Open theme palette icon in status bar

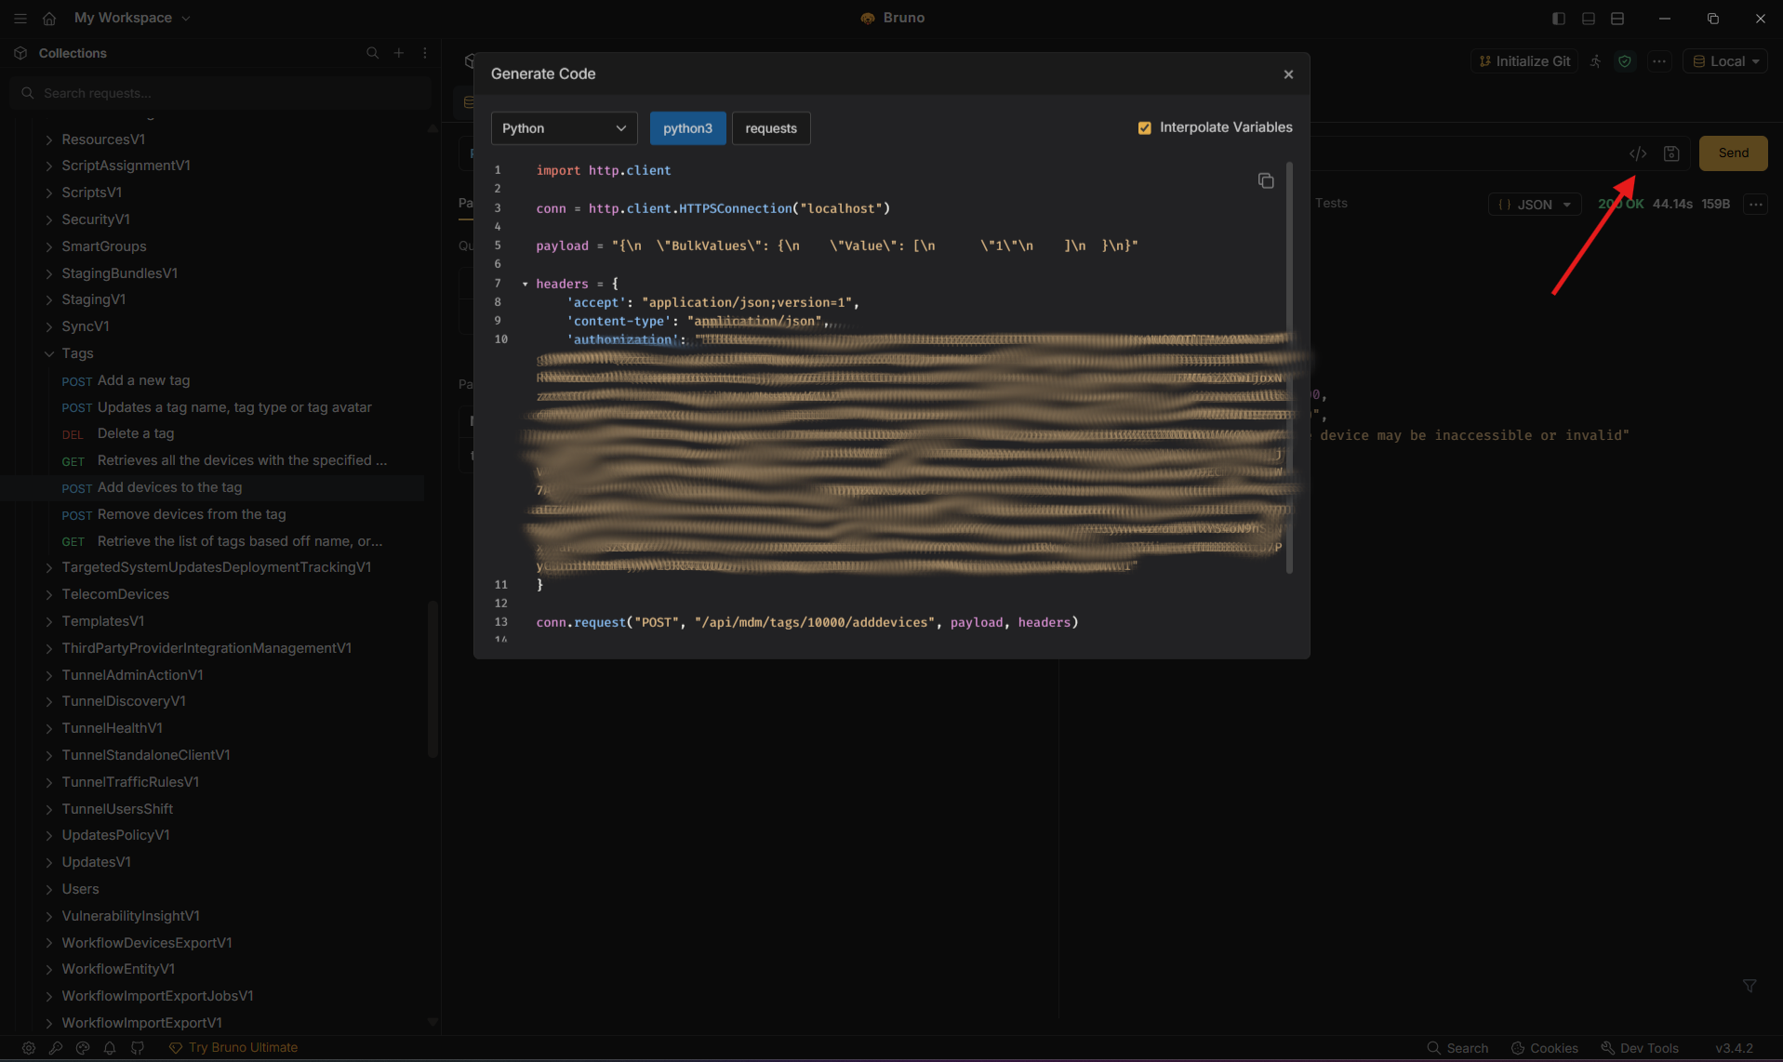[x=83, y=1048]
